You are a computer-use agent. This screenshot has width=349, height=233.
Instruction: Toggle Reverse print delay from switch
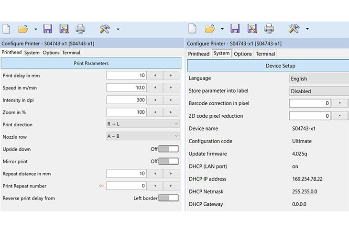(168, 198)
